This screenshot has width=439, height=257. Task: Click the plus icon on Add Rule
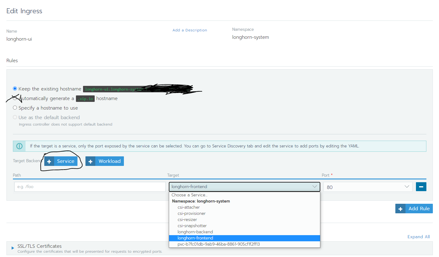click(400, 208)
